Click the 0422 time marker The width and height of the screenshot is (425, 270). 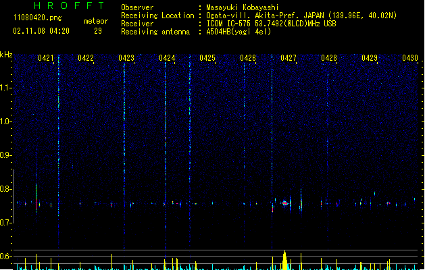86,58
